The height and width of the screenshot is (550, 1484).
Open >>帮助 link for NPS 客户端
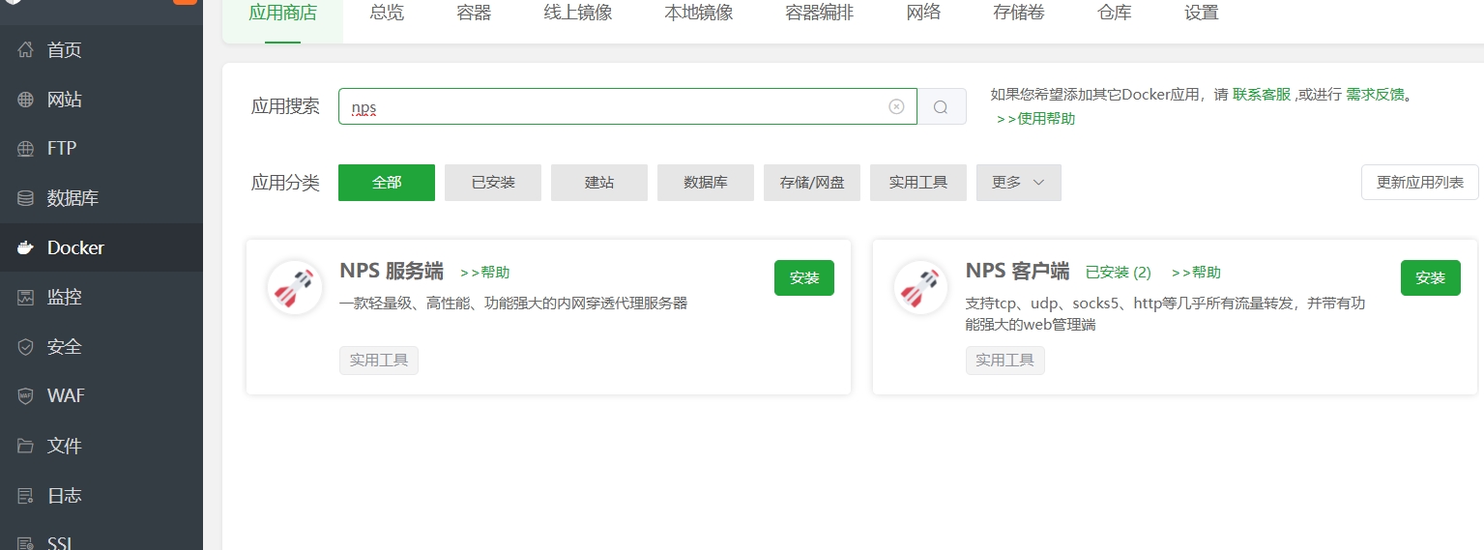click(1196, 273)
